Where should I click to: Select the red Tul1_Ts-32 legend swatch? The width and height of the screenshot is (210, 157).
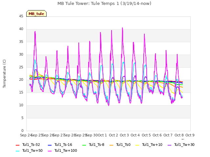17,145
